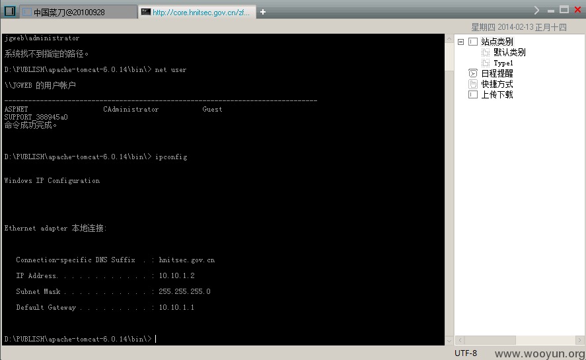Click the 'net user' command text
The height and width of the screenshot is (360, 586).
pos(170,69)
